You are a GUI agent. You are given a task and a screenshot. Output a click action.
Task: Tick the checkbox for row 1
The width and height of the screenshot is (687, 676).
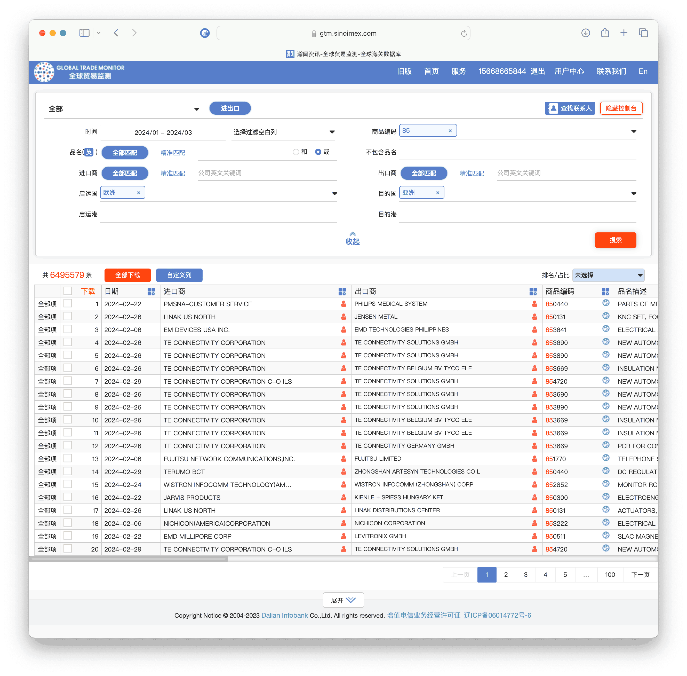point(67,304)
